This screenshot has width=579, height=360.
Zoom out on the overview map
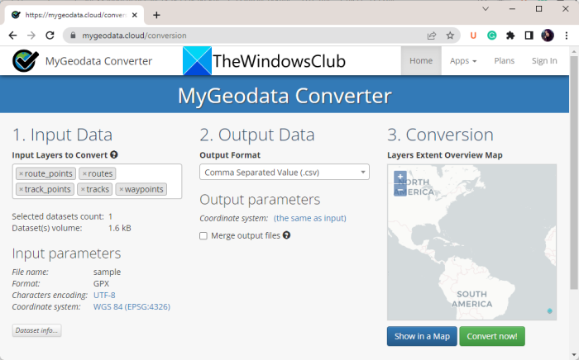[400, 190]
